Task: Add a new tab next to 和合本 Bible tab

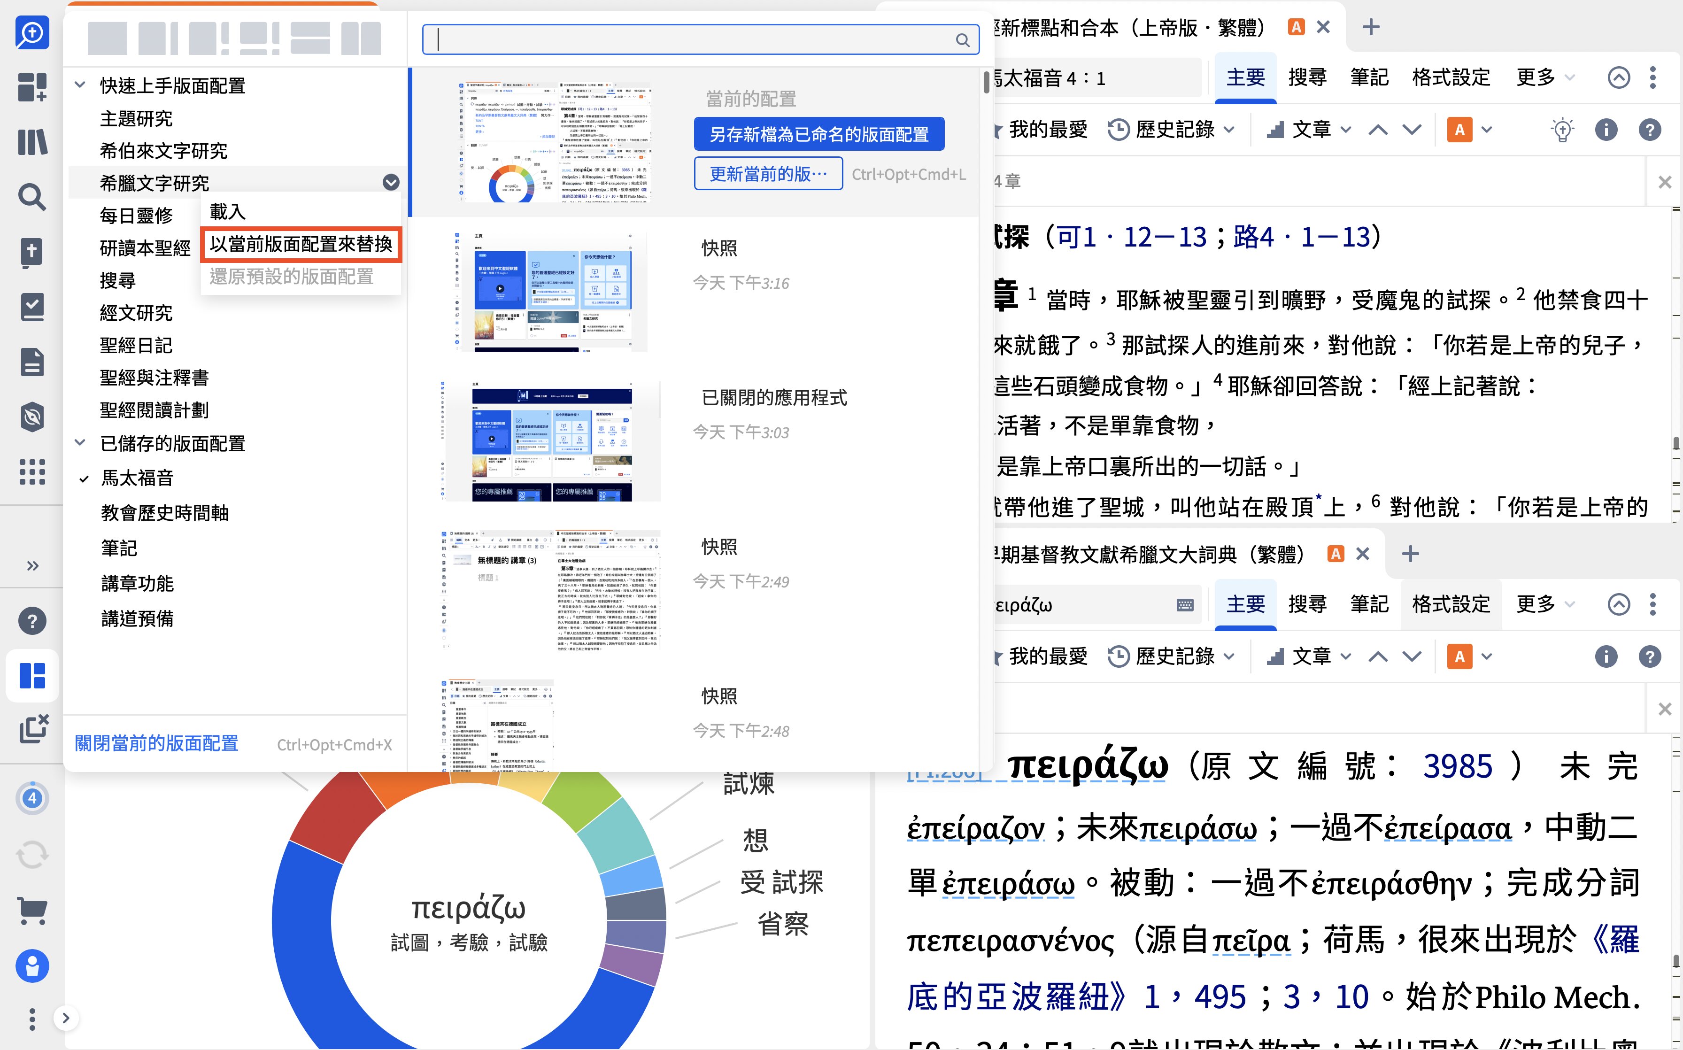Action: pyautogui.click(x=1371, y=28)
